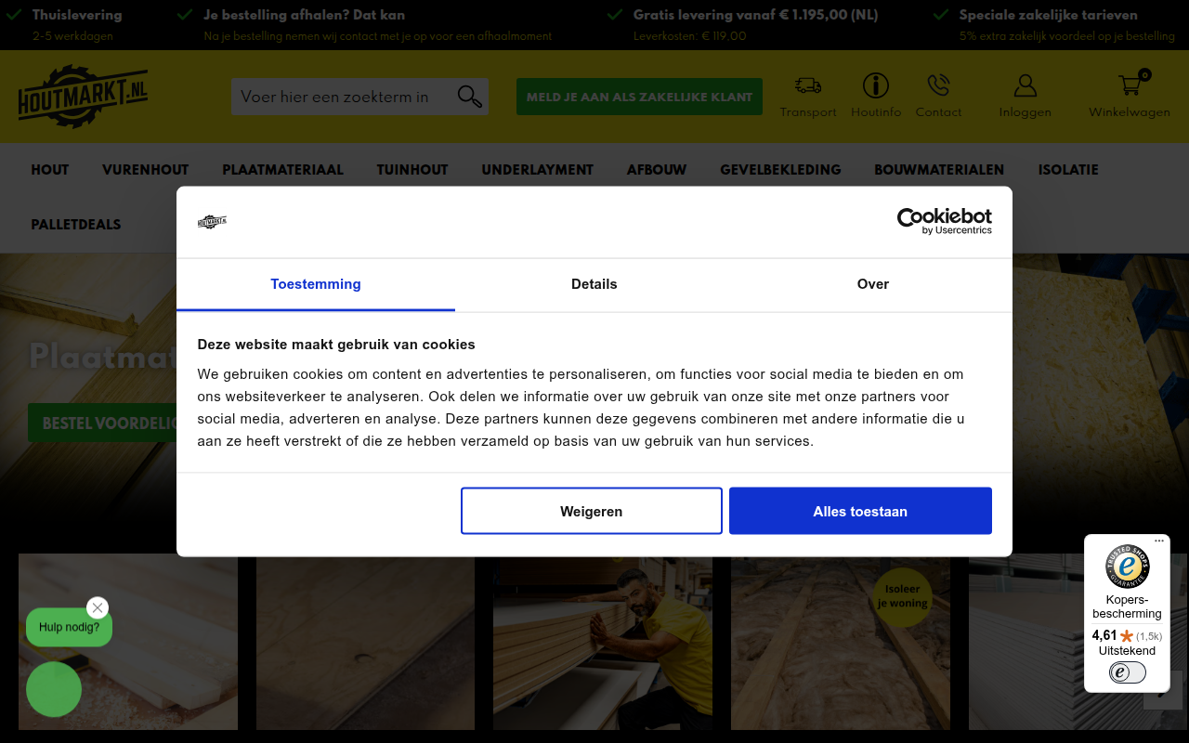The width and height of the screenshot is (1189, 743).
Task: Click 'Speciale zakelijke tarieven' top bar text
Action: coord(1049,15)
